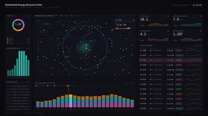Click the 14.96 kW value in ES-6397 row
The height and width of the screenshot is (116, 208).
(170, 70)
